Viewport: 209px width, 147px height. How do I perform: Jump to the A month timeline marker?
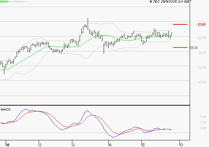[110, 145]
